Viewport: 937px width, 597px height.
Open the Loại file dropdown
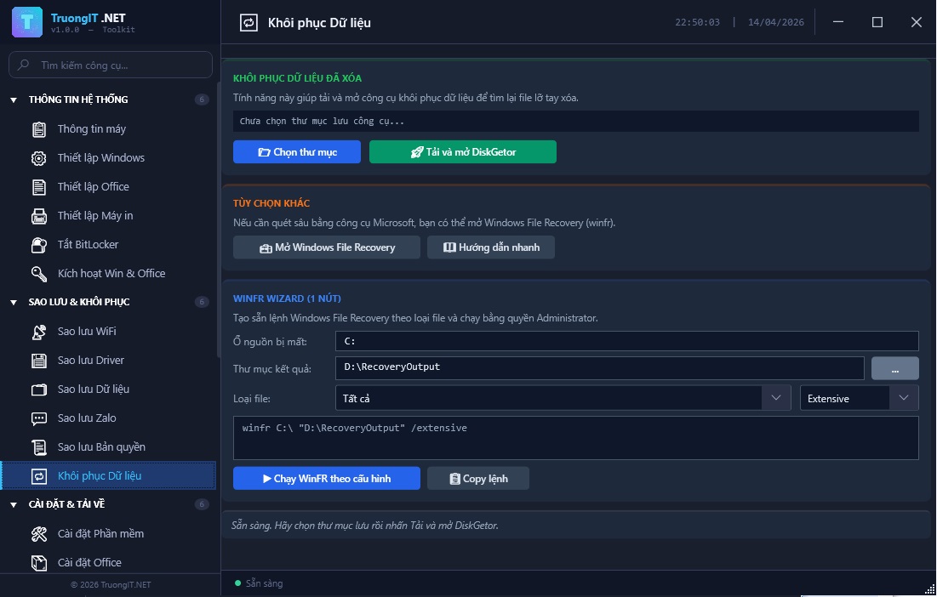click(774, 398)
